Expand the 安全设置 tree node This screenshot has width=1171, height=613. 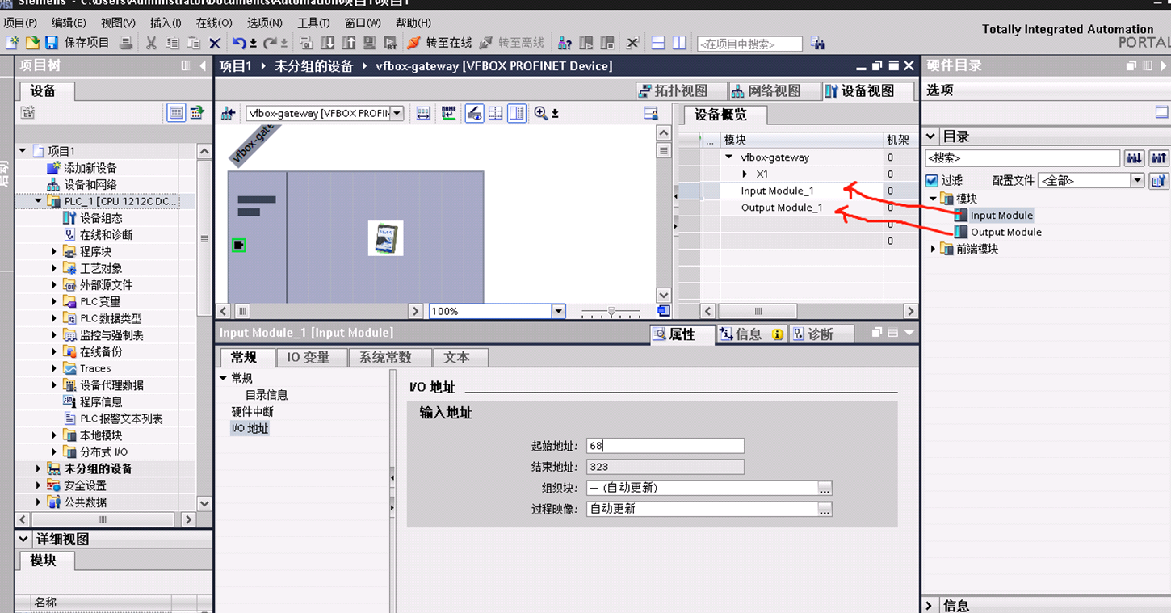[x=38, y=485]
